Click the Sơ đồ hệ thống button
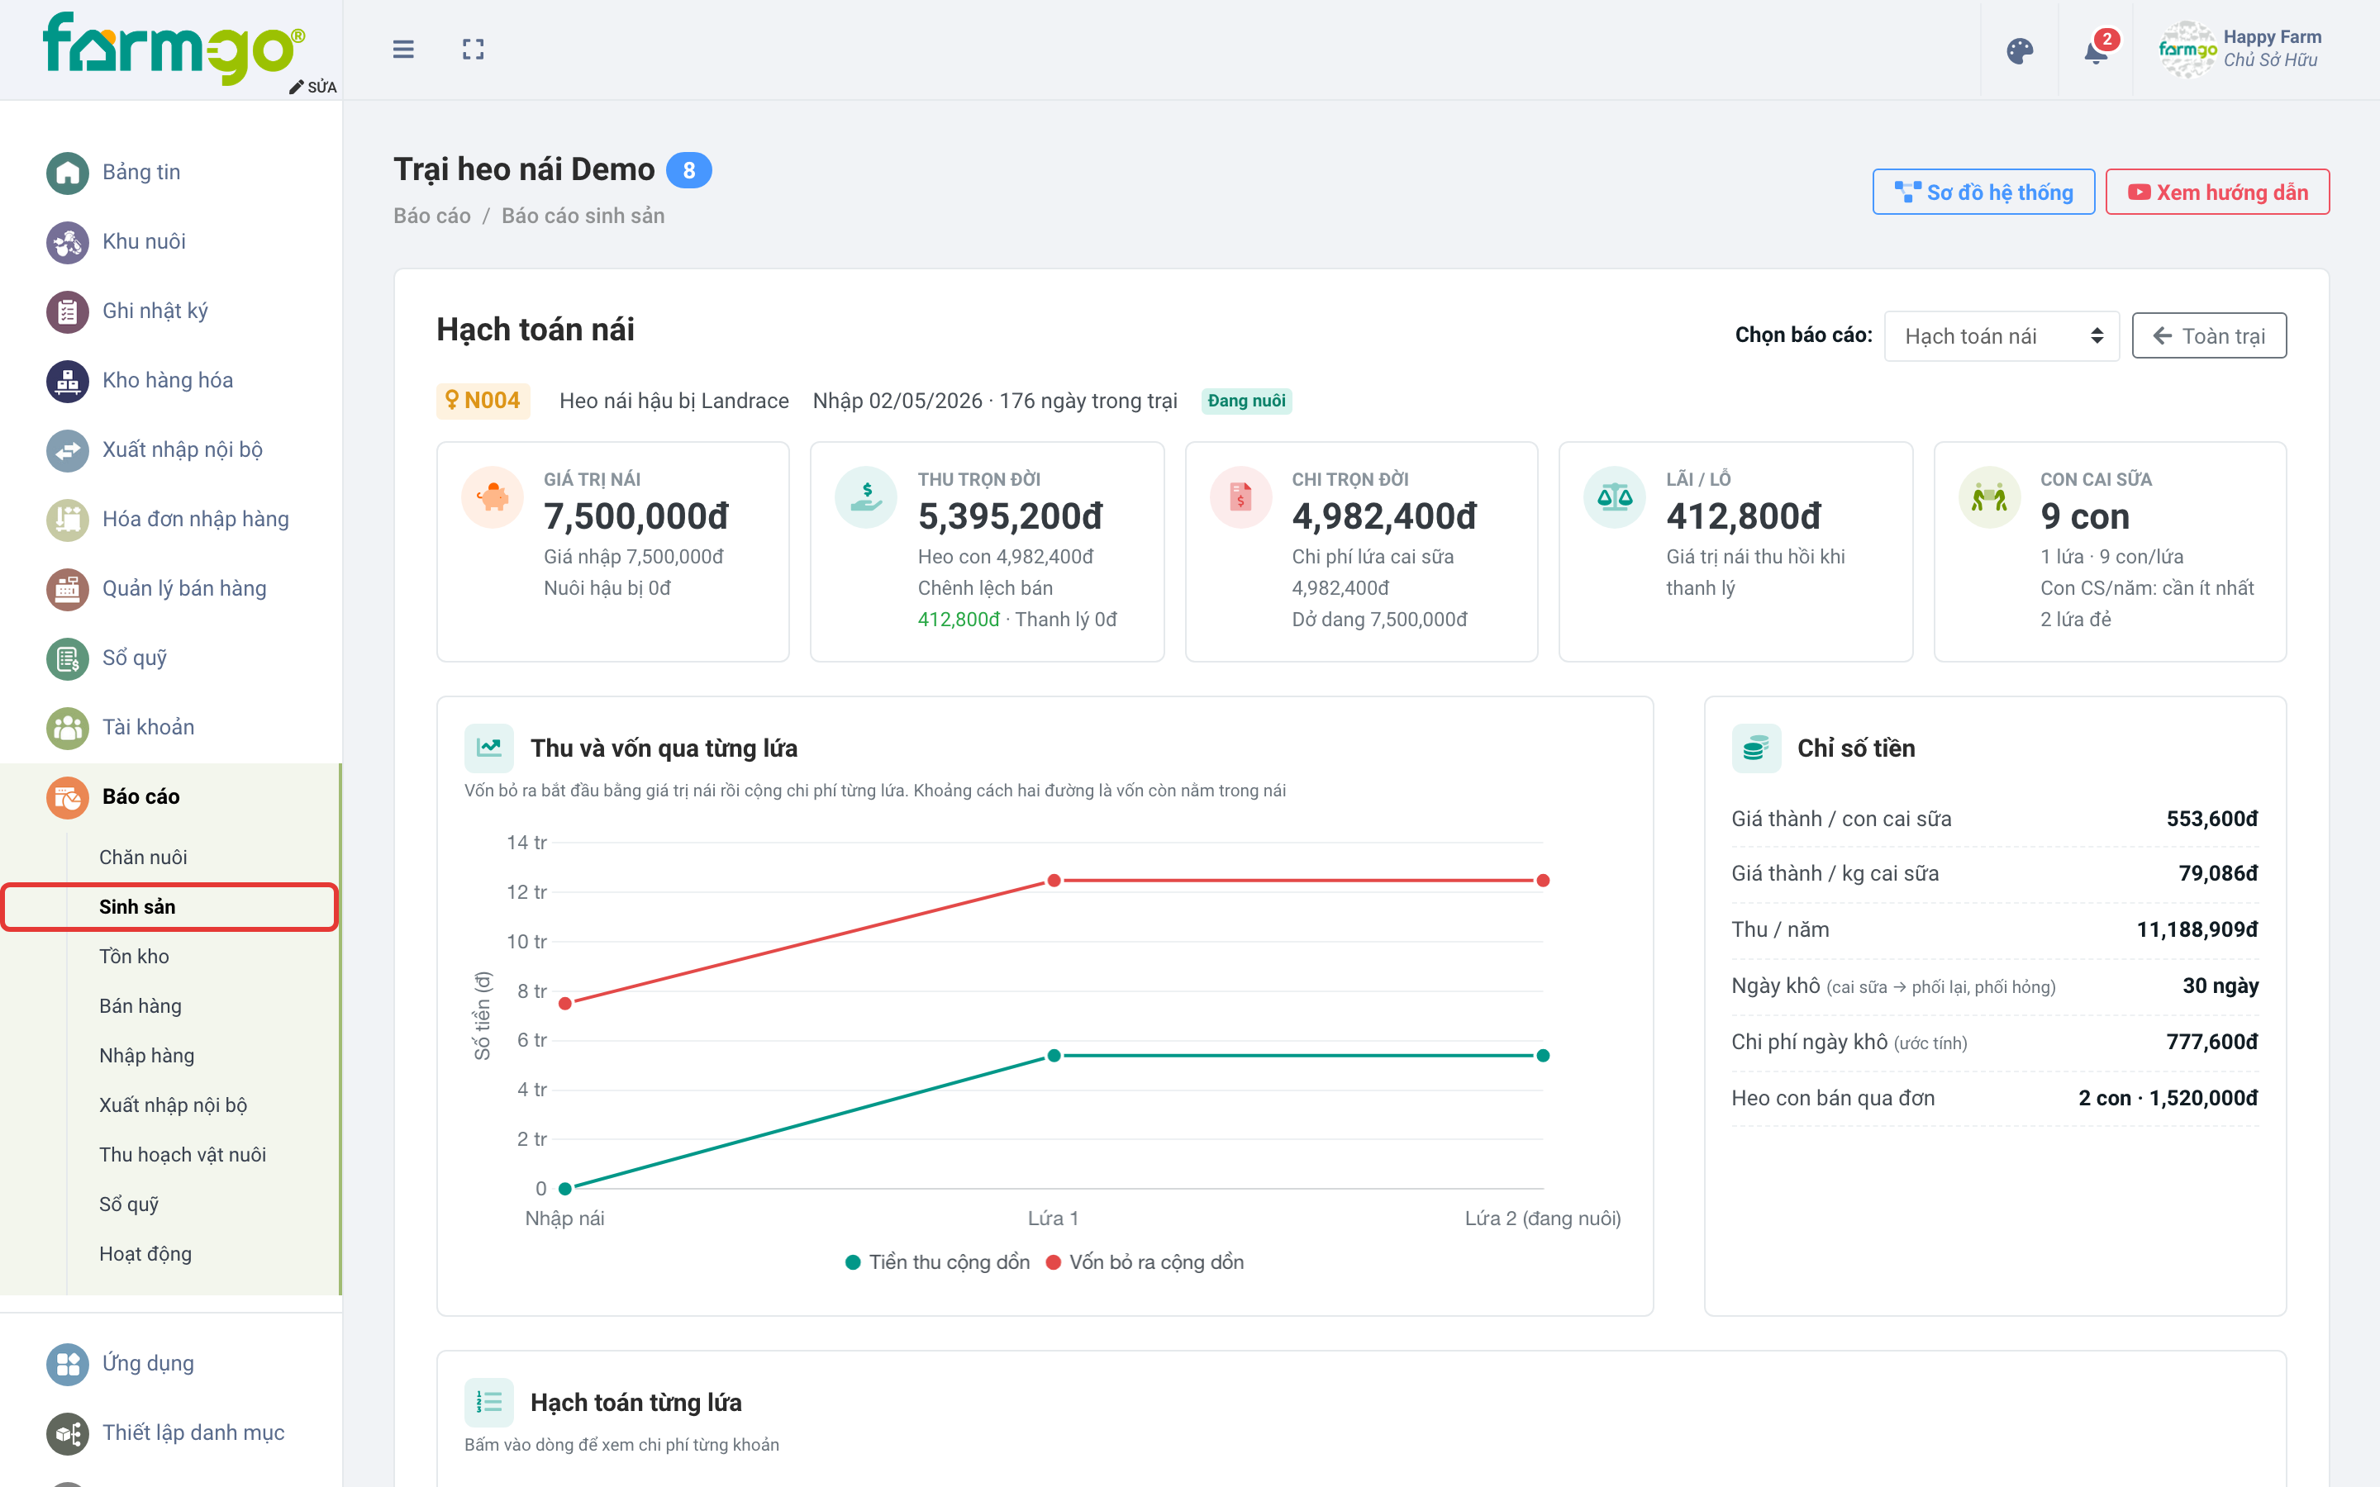The image size is (2380, 1487). point(1983,192)
